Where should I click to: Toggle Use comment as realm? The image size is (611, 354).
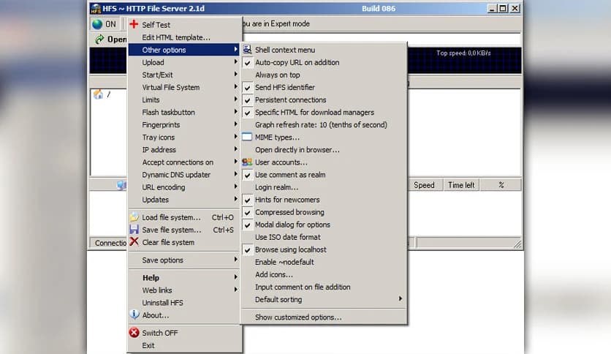324,175
